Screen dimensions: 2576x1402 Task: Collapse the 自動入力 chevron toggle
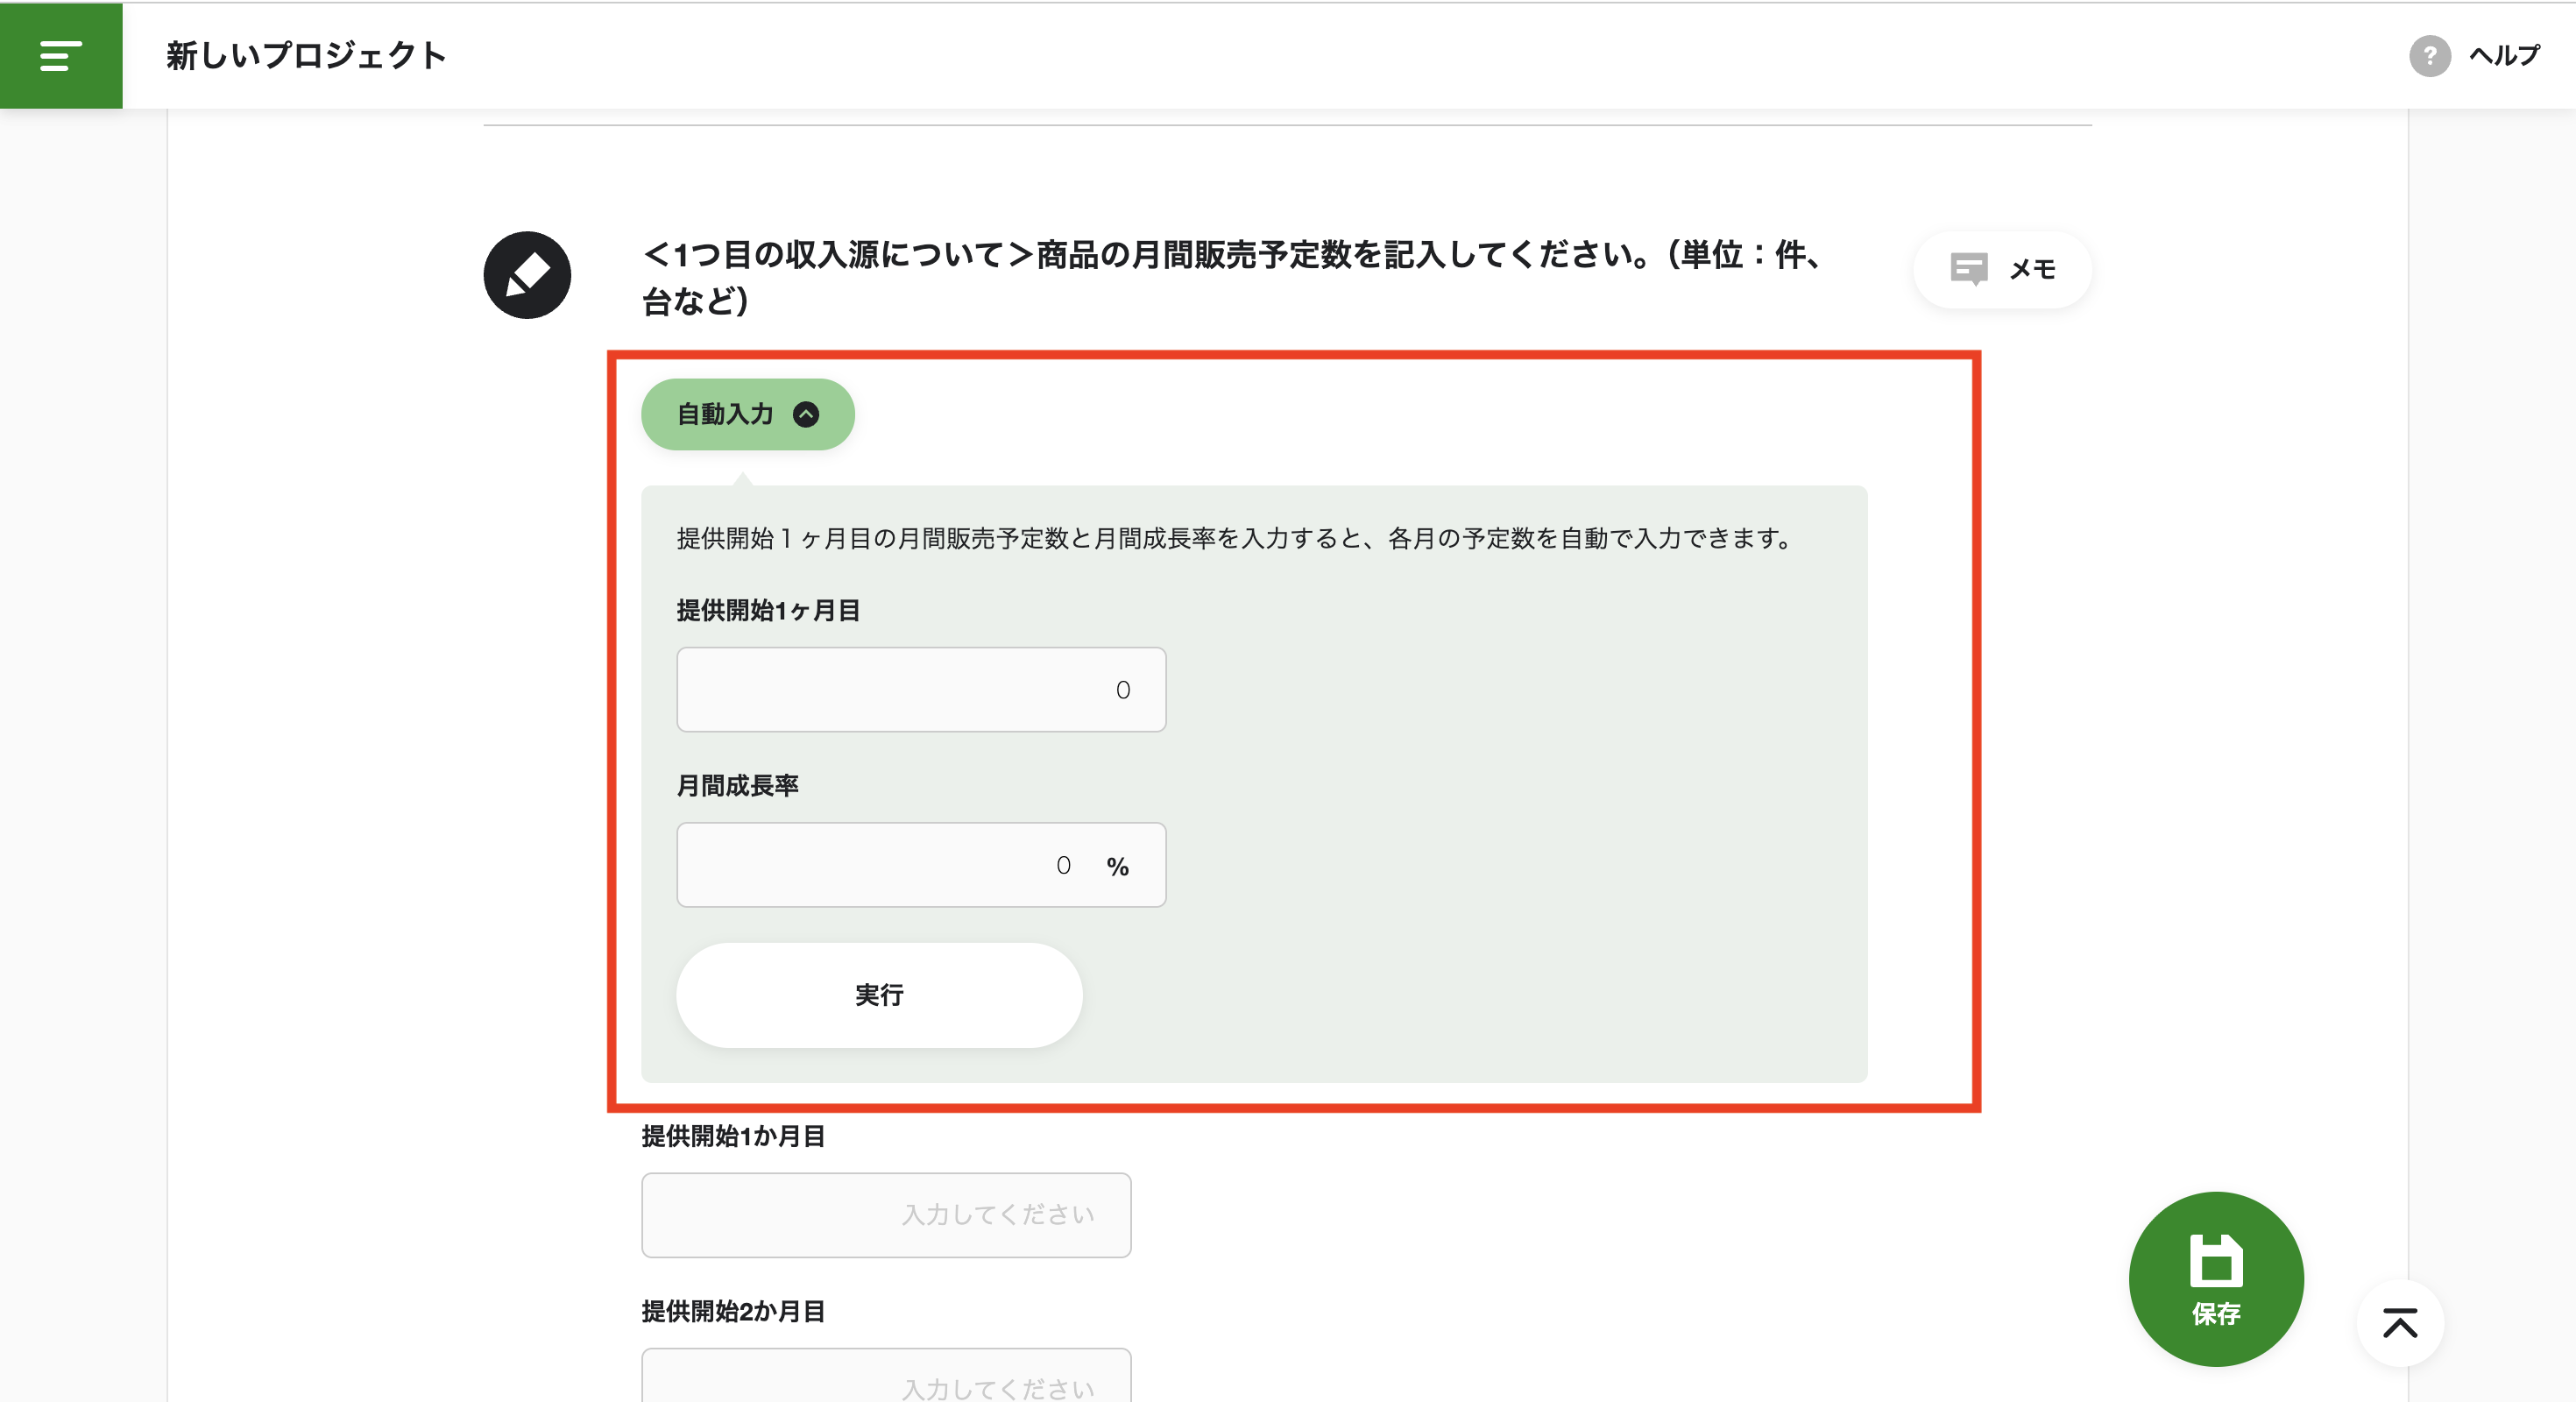(x=806, y=414)
